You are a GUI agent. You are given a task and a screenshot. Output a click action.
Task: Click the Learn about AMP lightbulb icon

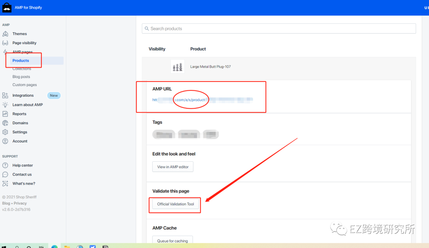[x=5, y=105]
